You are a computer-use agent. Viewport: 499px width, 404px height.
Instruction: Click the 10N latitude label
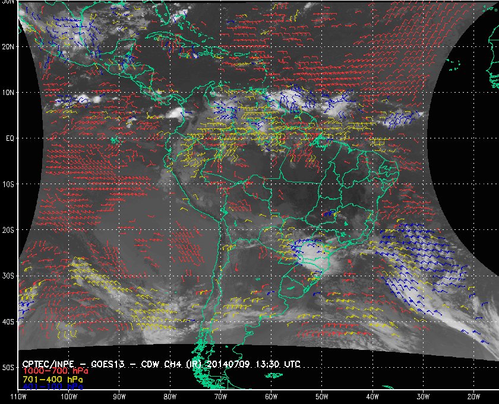coord(8,92)
